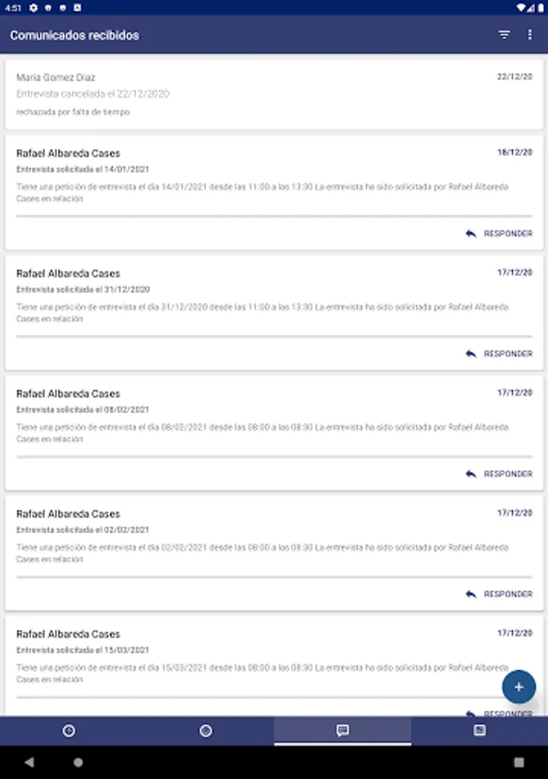The height and width of the screenshot is (779, 548).
Task: Open the three-dot overflow menu
Action: coord(530,35)
